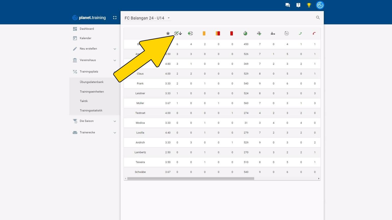Sort by the star rating column
This screenshot has height=220, width=392.
coord(168,33)
